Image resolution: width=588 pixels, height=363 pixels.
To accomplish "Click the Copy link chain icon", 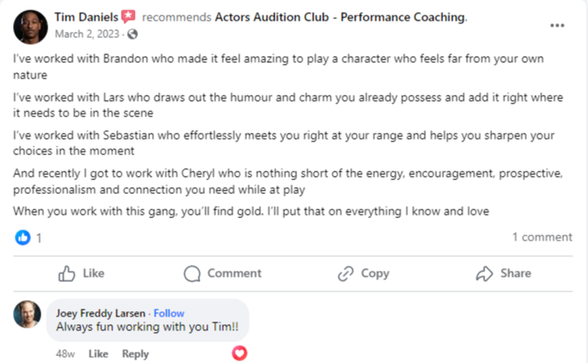I will point(345,273).
